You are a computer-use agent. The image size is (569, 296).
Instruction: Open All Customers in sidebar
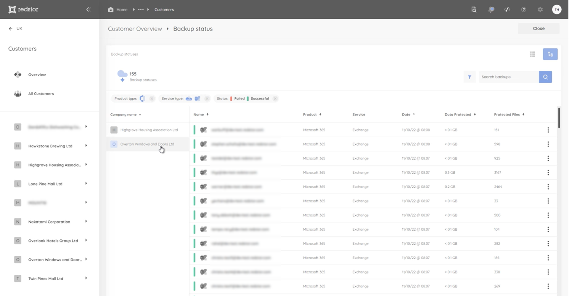[41, 94]
